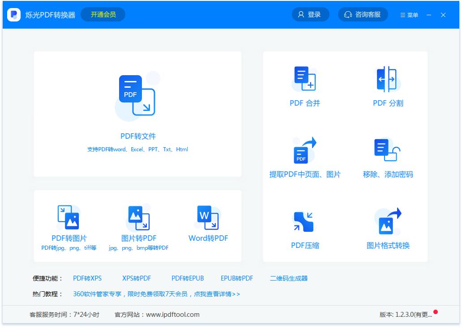The height and width of the screenshot is (328, 462).
Task: Check the 版本 1.2.3.0 update notice
Action: [404, 315]
